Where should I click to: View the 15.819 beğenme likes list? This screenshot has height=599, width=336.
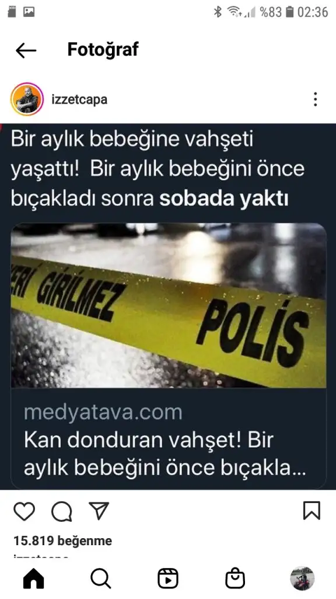pyautogui.click(x=63, y=541)
